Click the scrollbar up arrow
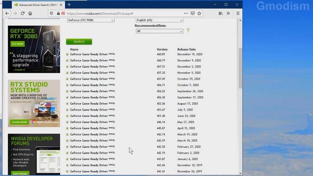 pyautogui.click(x=240, y=21)
